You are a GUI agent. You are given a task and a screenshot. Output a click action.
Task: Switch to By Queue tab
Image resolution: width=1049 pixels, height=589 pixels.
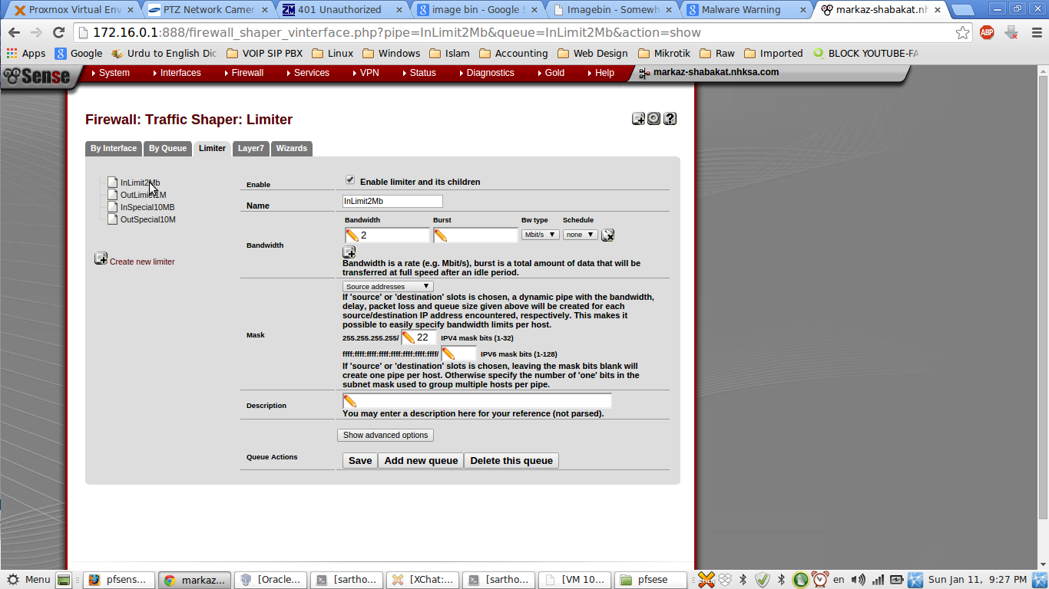(167, 149)
